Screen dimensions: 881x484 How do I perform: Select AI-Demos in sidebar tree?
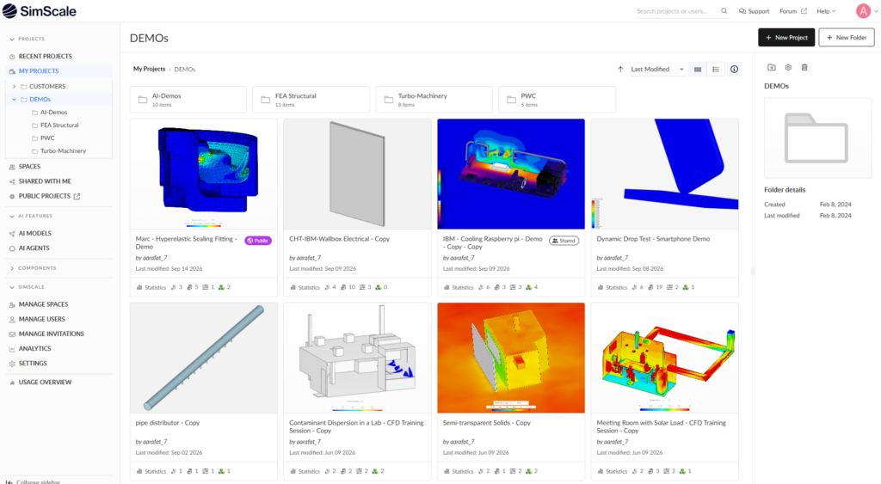53,113
